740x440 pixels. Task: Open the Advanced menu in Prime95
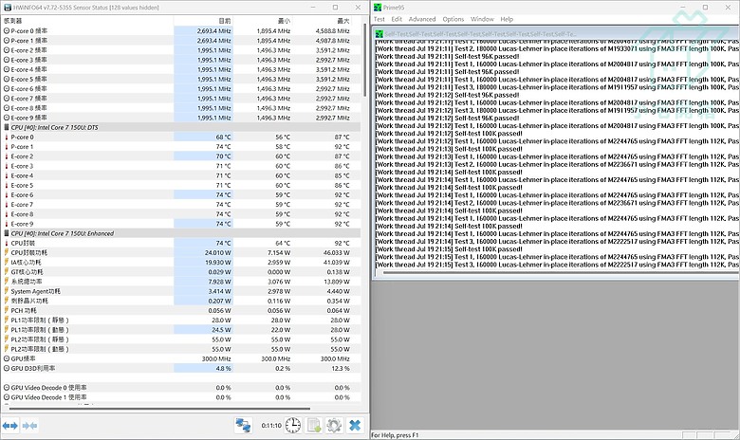pyautogui.click(x=422, y=19)
